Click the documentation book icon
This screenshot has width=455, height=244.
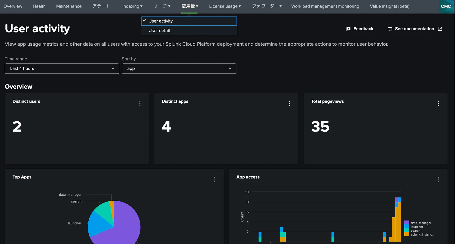[x=390, y=29]
